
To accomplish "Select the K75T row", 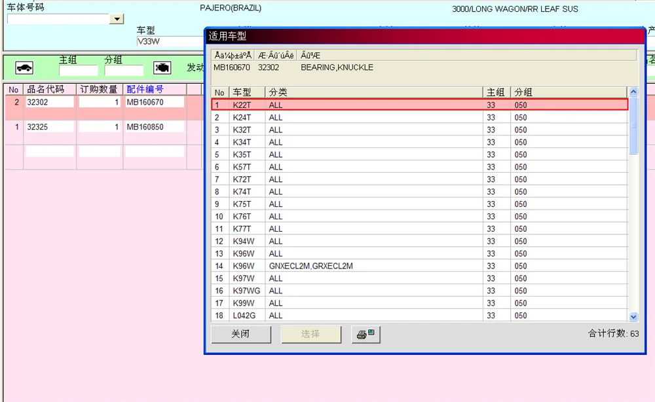I will (x=419, y=204).
